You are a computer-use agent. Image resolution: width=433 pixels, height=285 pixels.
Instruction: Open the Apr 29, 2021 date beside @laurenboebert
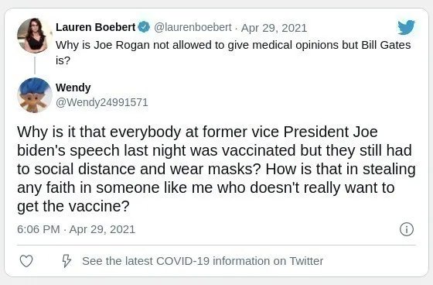coord(274,28)
